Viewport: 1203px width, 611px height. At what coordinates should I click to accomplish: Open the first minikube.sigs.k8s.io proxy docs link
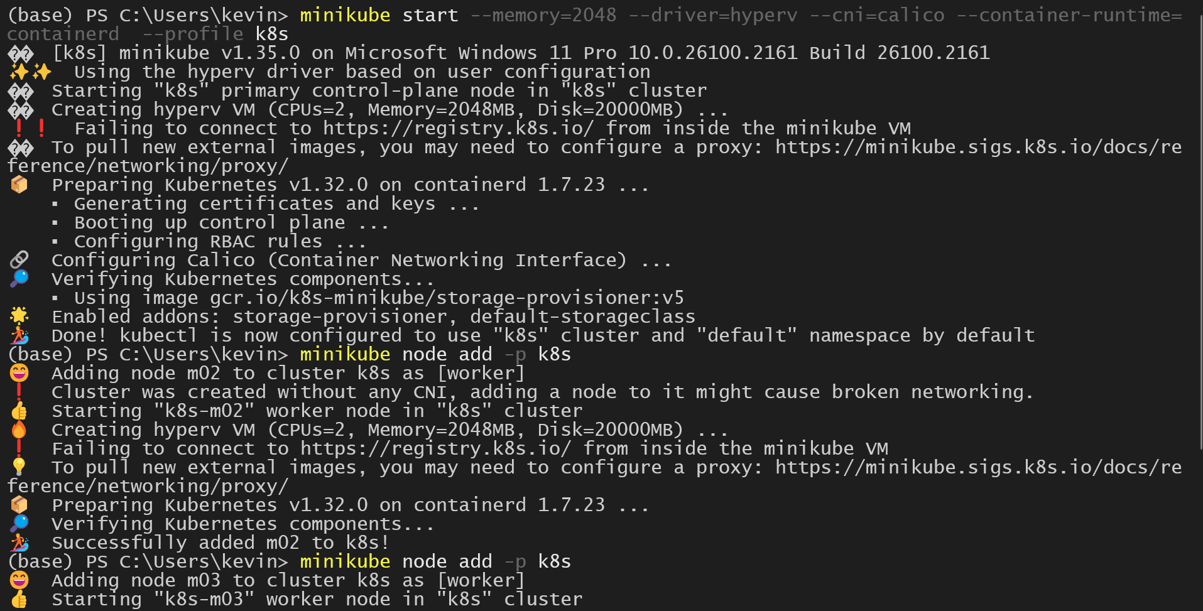pyautogui.click(x=978, y=147)
